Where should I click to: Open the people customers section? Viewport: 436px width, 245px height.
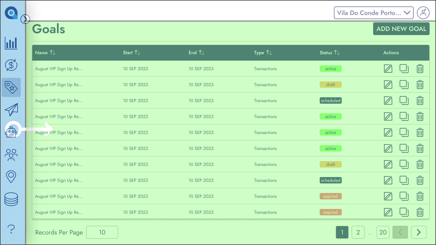(x=11, y=155)
